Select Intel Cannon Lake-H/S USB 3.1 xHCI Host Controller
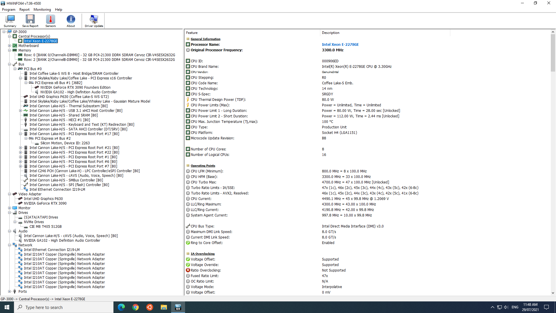Screen dimensions: 556x313 tap(76, 110)
